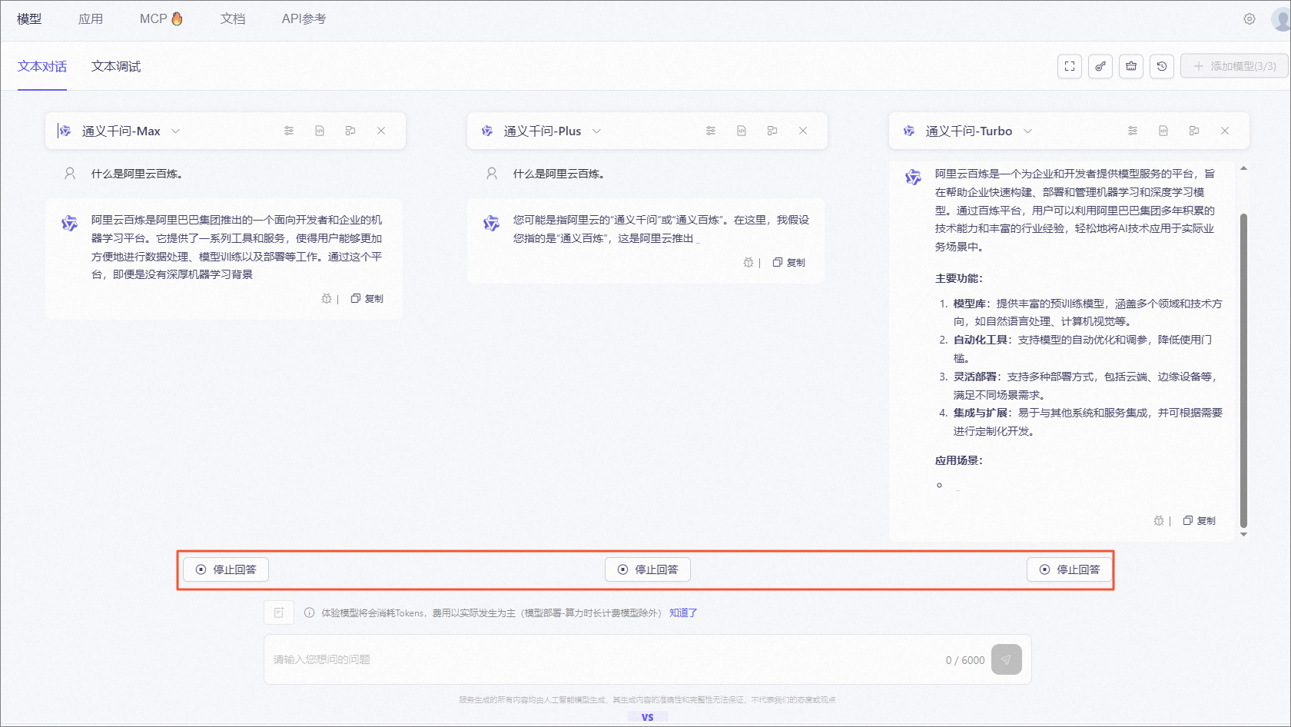Enter fullscreen mode using the expand icon
The width and height of the screenshot is (1291, 727).
coord(1070,66)
